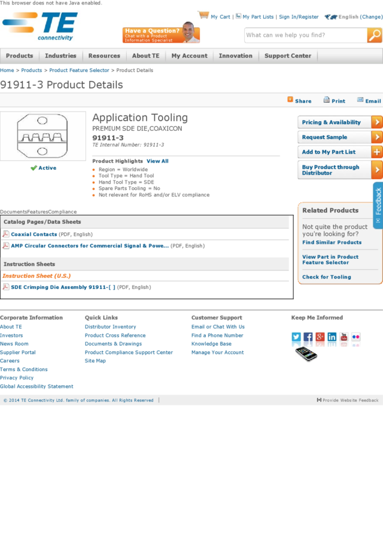
Task: Click the Email icon
Action: 360,100
